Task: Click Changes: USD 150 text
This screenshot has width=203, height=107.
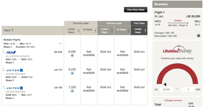Action: tap(164, 33)
